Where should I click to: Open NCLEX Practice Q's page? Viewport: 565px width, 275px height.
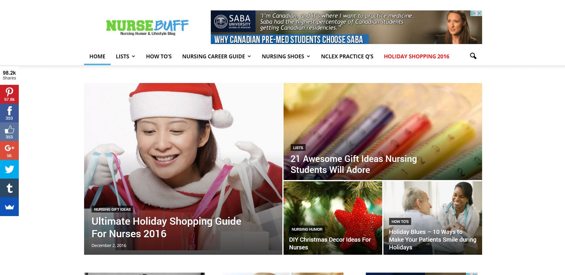[x=347, y=56]
